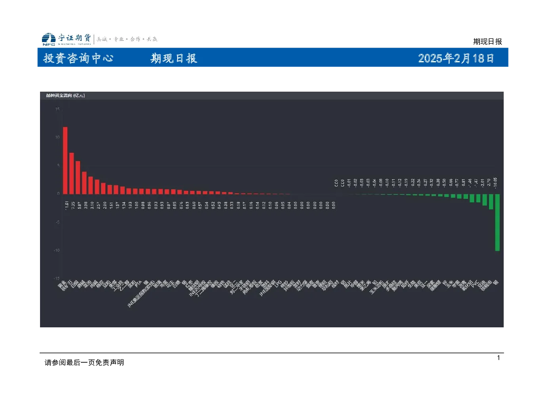
Task: Click the PTA axis label
Action: point(138,284)
